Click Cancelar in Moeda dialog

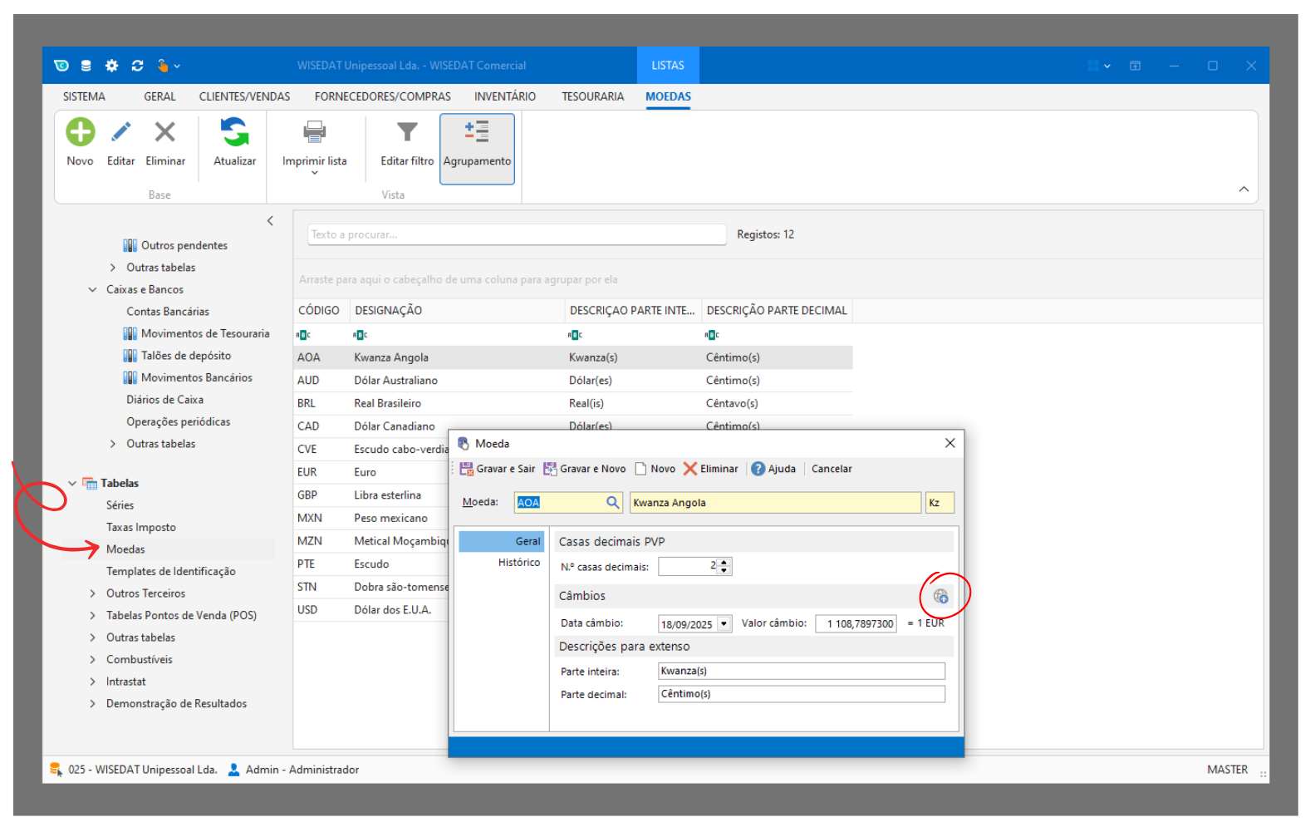coord(832,469)
